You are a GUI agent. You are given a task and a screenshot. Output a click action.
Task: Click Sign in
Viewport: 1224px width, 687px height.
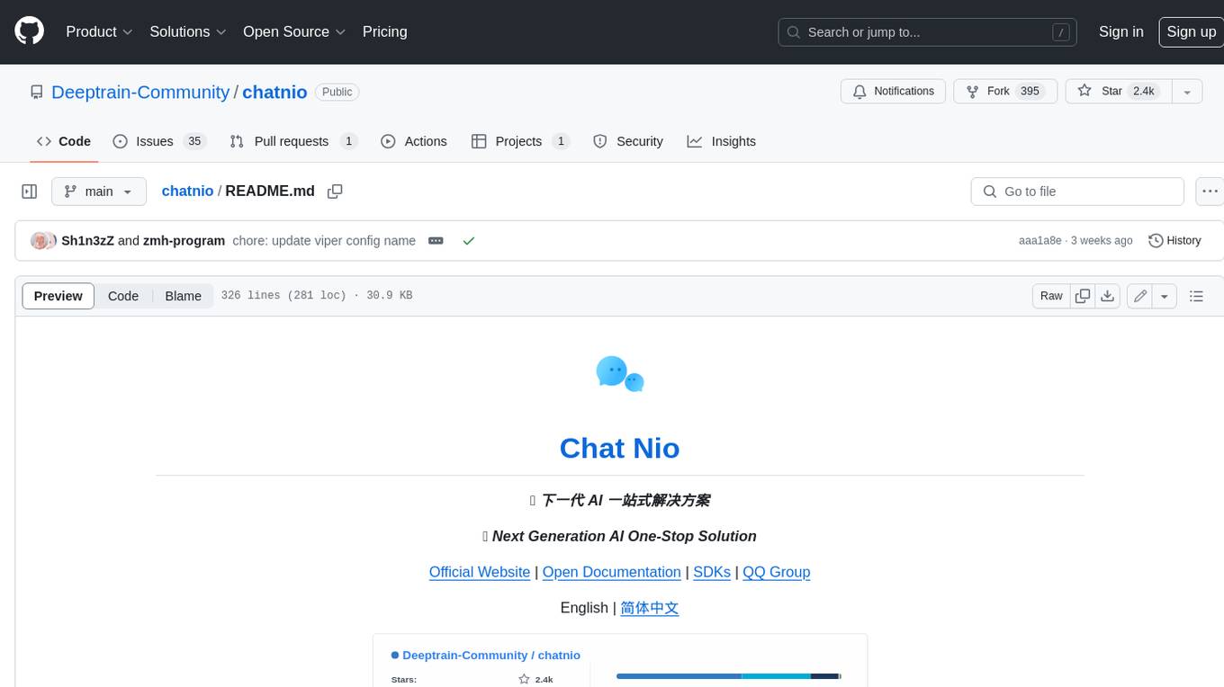tap(1120, 31)
